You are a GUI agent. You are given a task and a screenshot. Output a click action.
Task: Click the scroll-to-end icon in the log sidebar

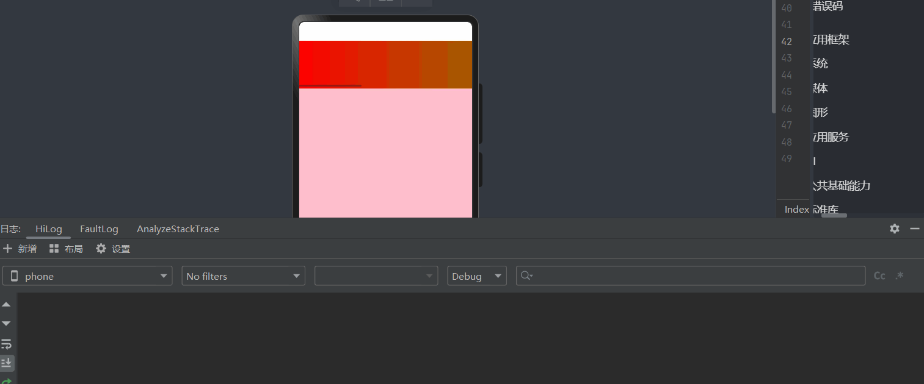7,363
